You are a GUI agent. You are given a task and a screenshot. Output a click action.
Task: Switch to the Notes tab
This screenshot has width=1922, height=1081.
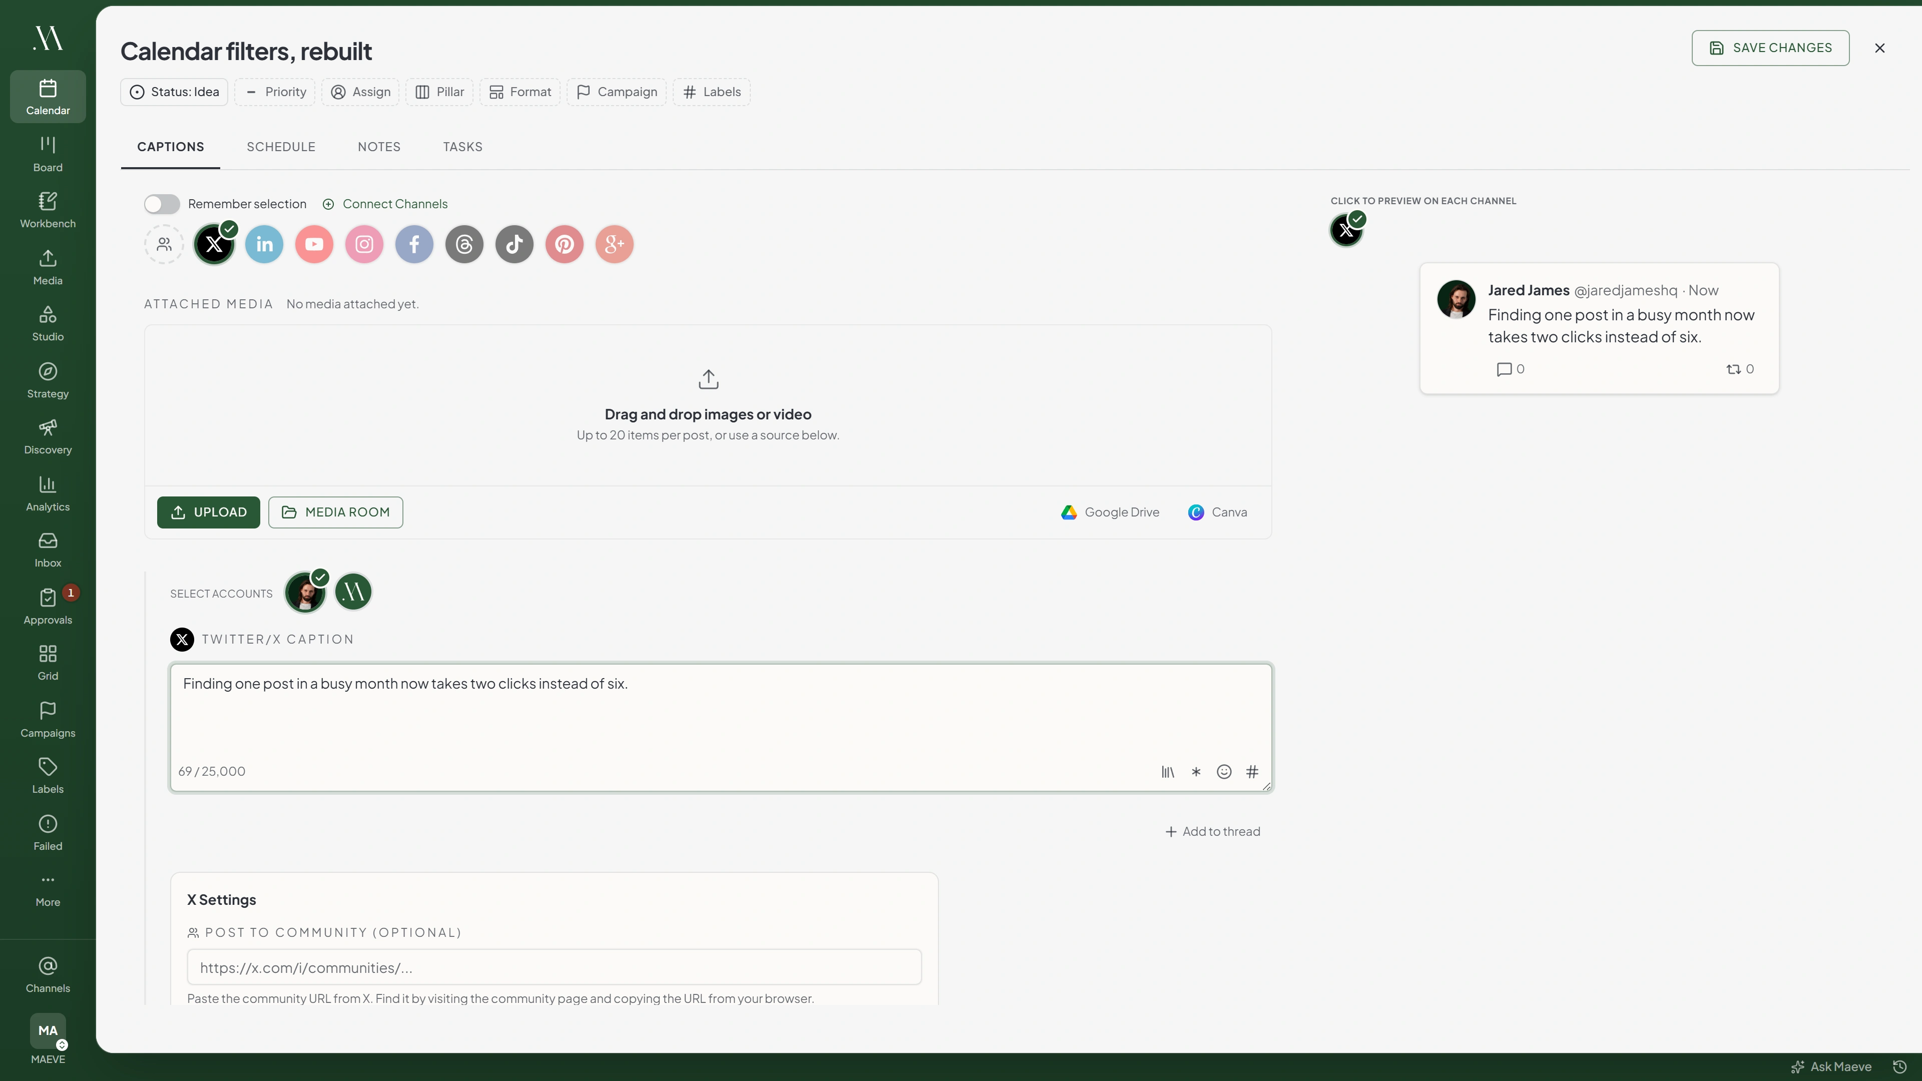pos(379,147)
